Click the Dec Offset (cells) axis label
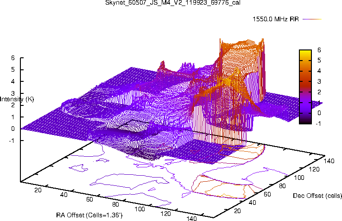342x221 pixels. pyautogui.click(x=317, y=196)
